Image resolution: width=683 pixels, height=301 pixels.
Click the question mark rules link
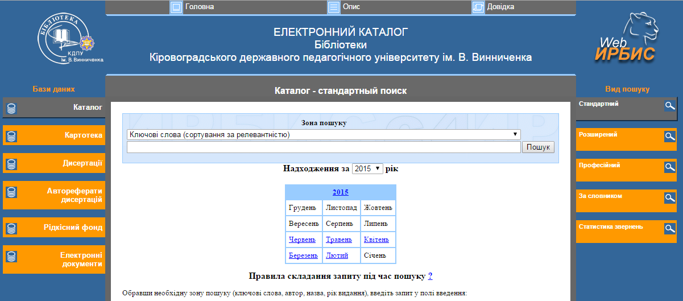coord(431,276)
